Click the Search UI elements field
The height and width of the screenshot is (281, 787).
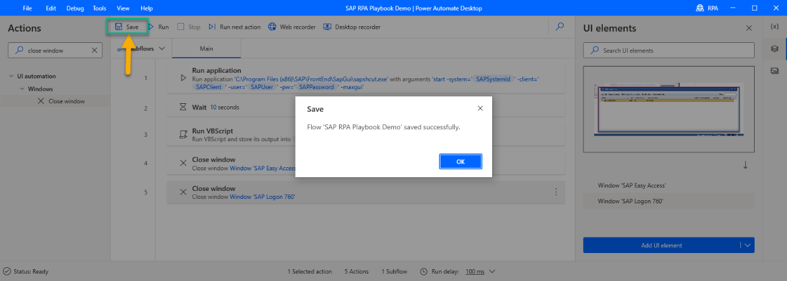669,50
